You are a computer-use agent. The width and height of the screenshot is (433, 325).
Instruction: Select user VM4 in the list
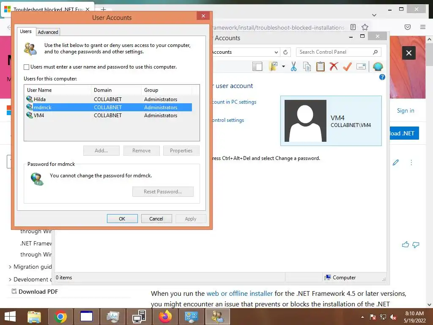coord(109,115)
